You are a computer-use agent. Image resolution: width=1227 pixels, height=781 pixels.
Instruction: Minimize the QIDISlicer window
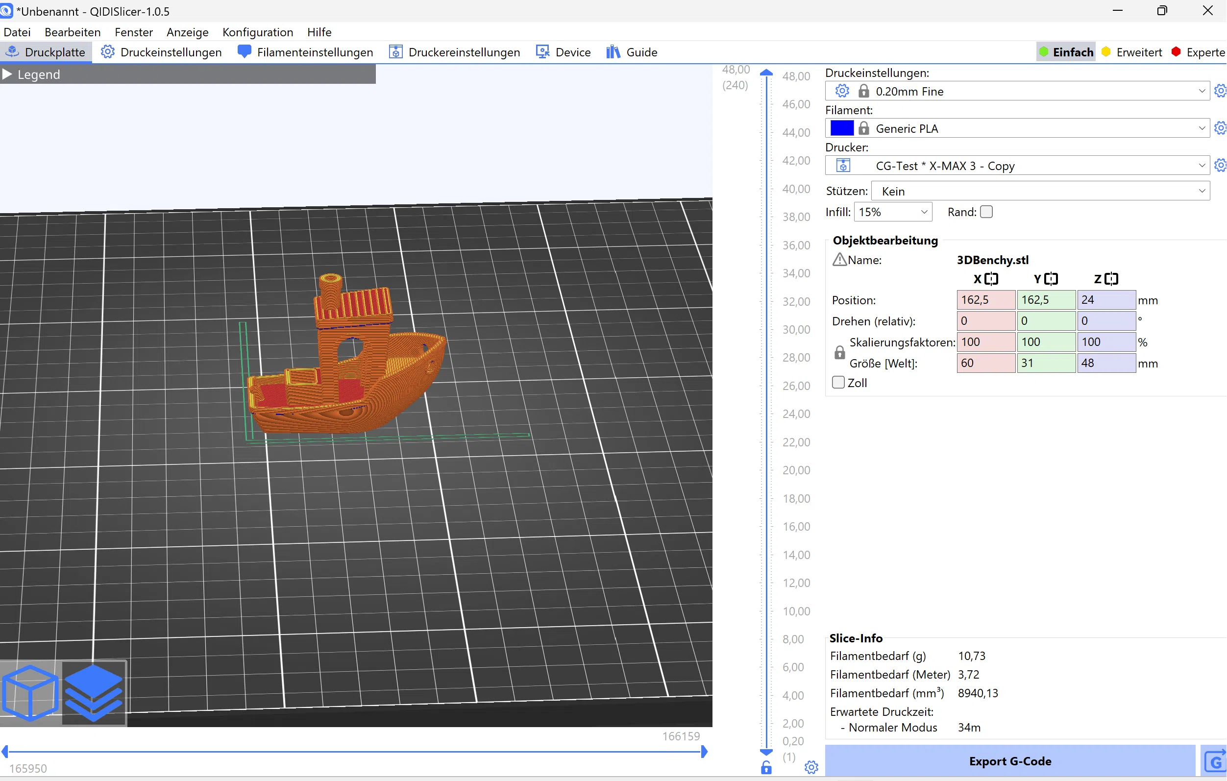[x=1117, y=11]
